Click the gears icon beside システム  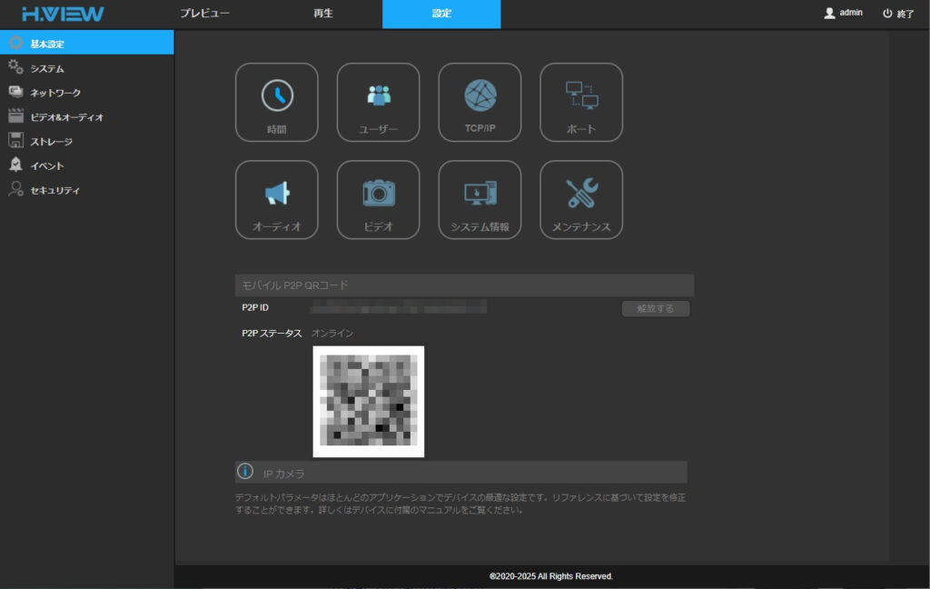(x=16, y=67)
